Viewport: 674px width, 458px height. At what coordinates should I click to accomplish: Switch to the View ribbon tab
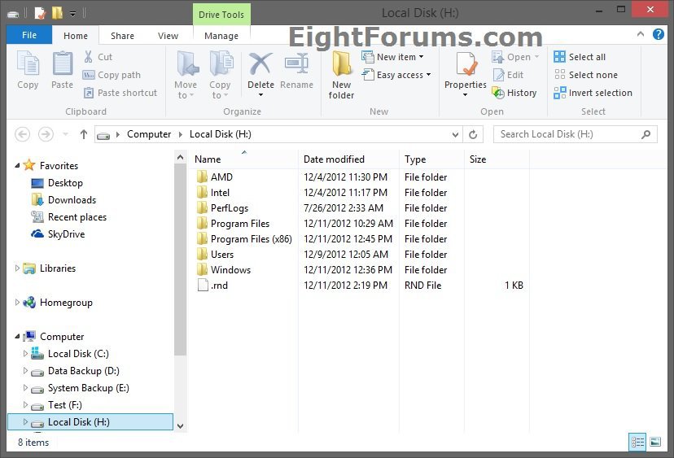point(168,36)
